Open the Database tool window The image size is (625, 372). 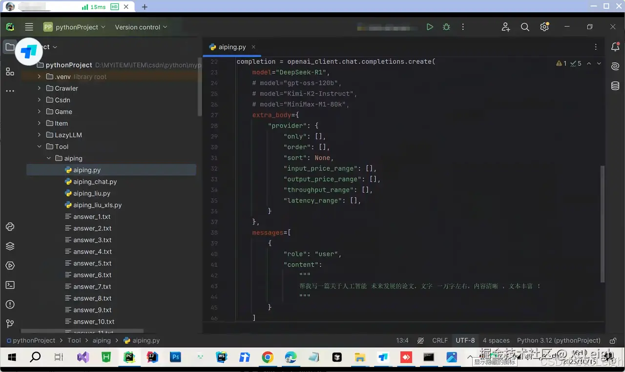tap(615, 86)
